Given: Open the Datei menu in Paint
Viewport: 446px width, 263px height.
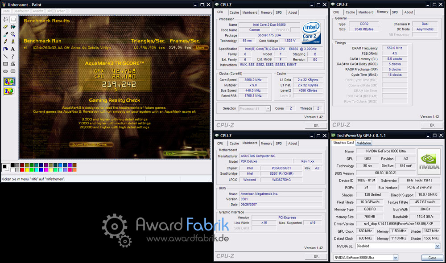Looking at the screenshot, I should pyautogui.click(x=7, y=11).
